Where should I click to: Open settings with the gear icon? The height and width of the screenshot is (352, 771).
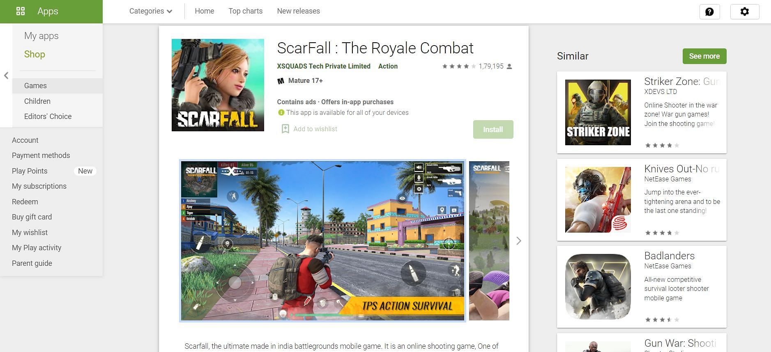coord(744,11)
